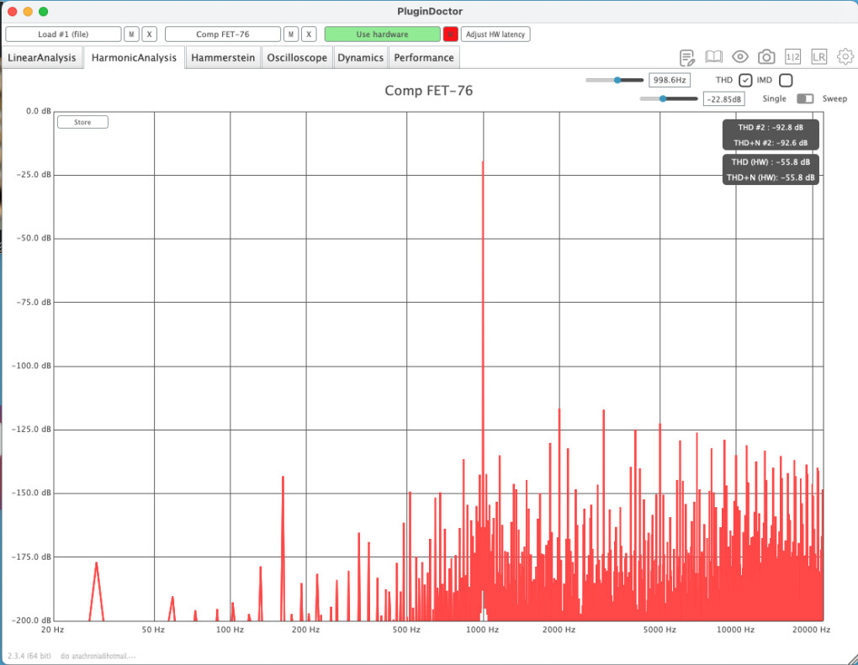Switch to the Oscilloscope tab

(x=297, y=58)
